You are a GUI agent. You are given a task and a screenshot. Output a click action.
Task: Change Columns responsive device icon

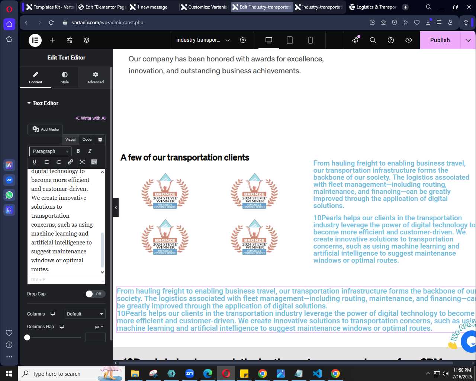tap(53, 314)
